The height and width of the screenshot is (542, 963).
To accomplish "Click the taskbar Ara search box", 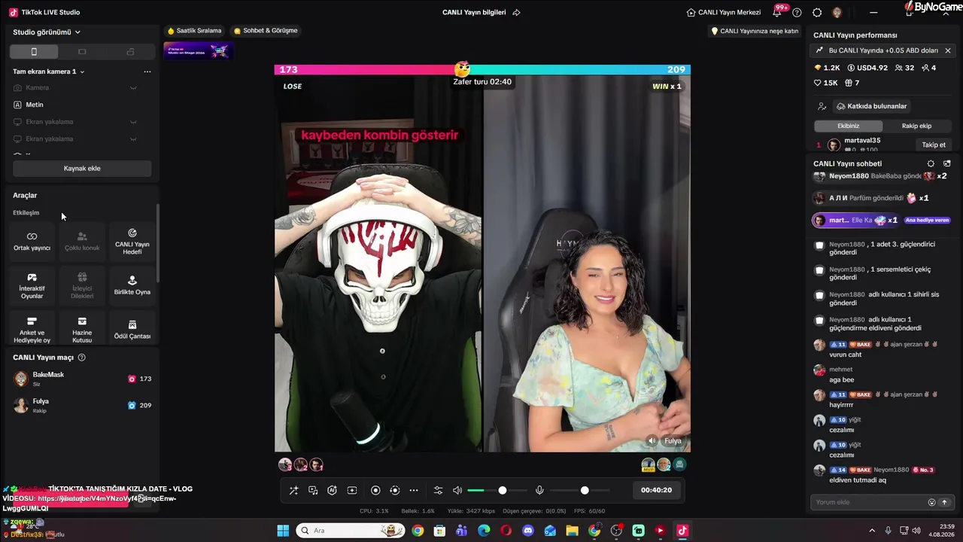I will [351, 531].
